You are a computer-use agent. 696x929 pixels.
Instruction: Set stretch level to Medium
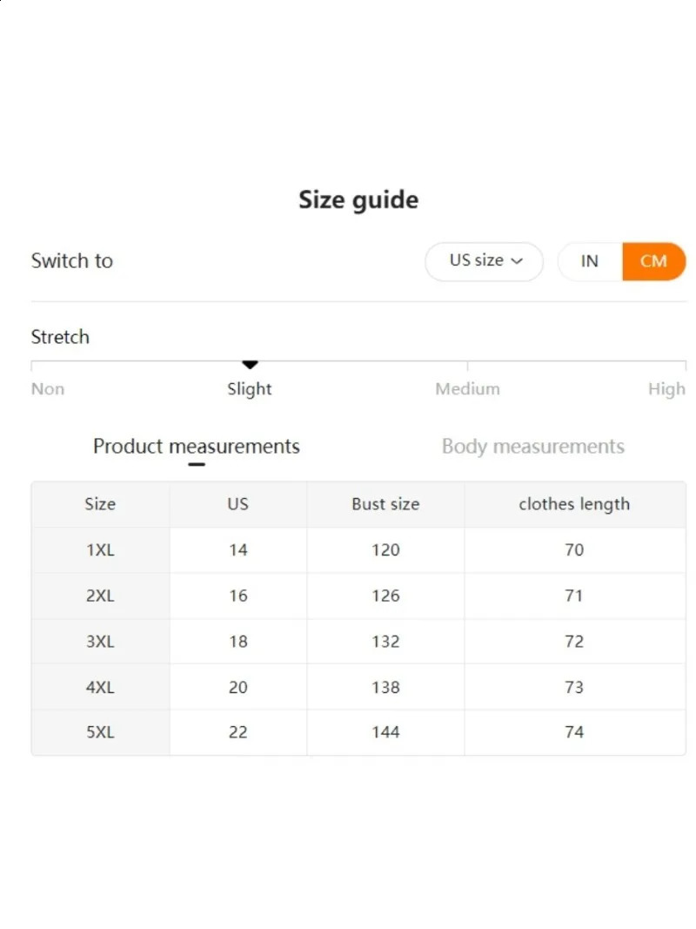click(x=467, y=388)
